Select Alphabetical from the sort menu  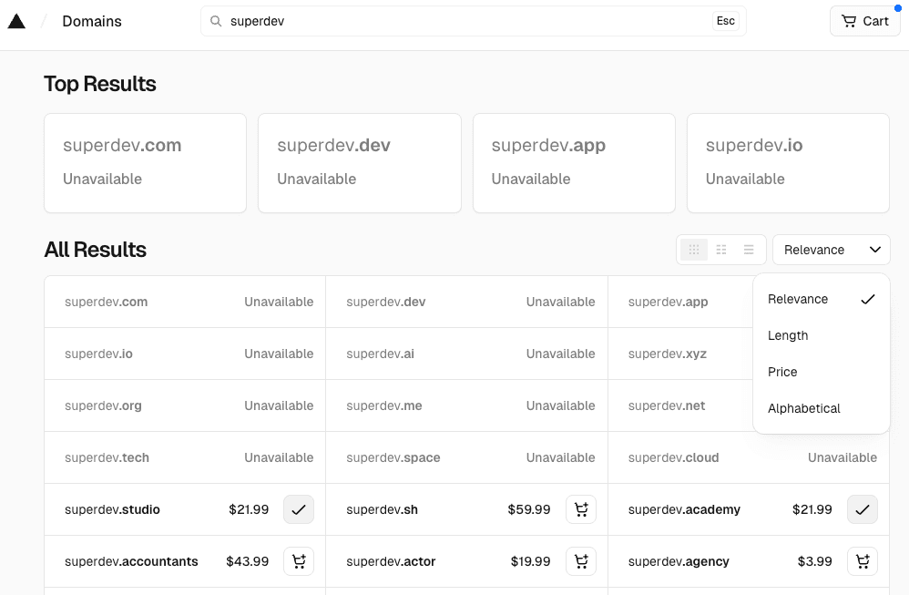pyautogui.click(x=804, y=408)
